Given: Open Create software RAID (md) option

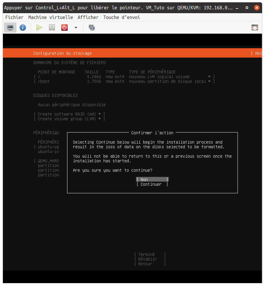Looking at the screenshot, I should tap(69, 114).
